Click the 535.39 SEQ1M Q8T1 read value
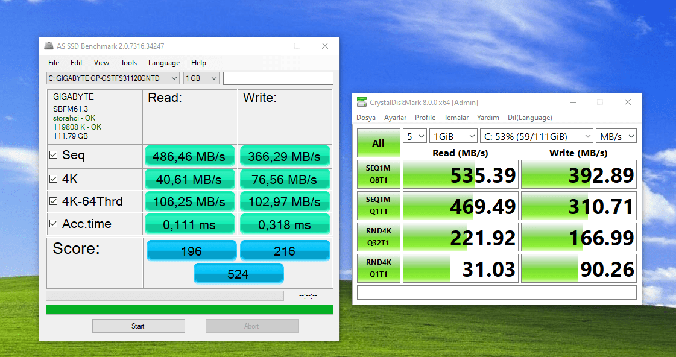 (x=461, y=174)
